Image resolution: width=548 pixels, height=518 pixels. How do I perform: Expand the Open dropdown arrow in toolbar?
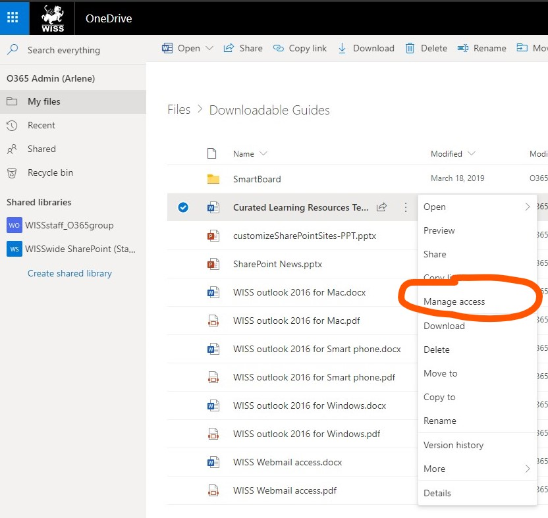click(209, 48)
